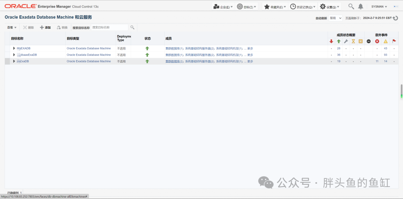Open the 设置 Setup menu
This screenshot has width=403, height=199.
tap(330, 7)
